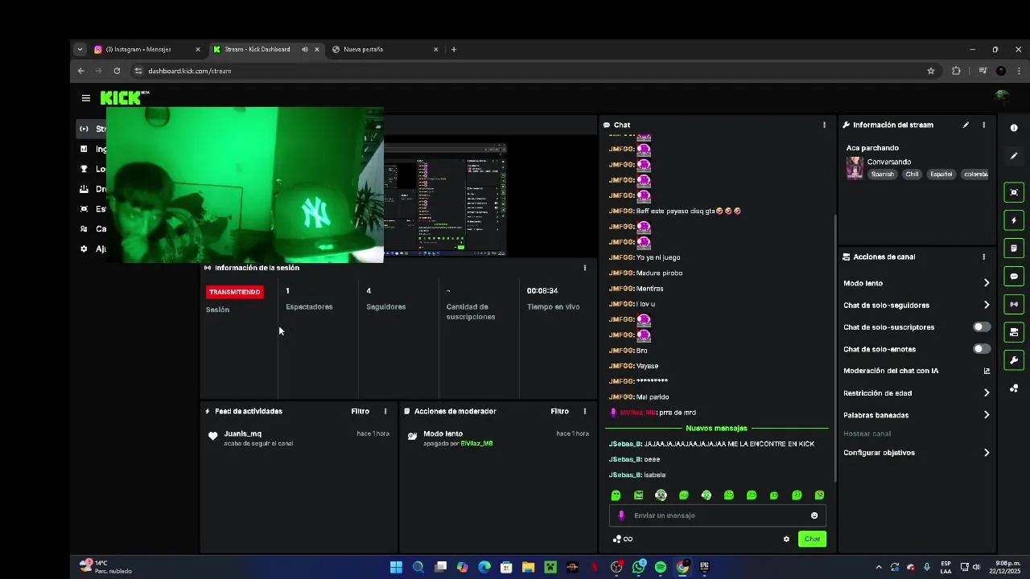Open the hamburger menu beside the Kick logo
The image size is (1030, 579).
(85, 98)
